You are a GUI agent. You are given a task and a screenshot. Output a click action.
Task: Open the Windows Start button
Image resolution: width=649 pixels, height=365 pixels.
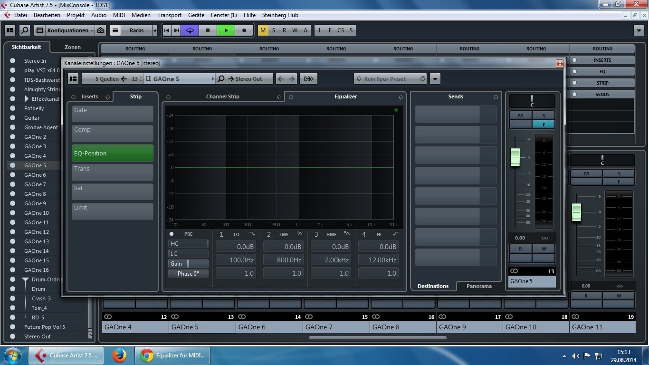pos(13,355)
